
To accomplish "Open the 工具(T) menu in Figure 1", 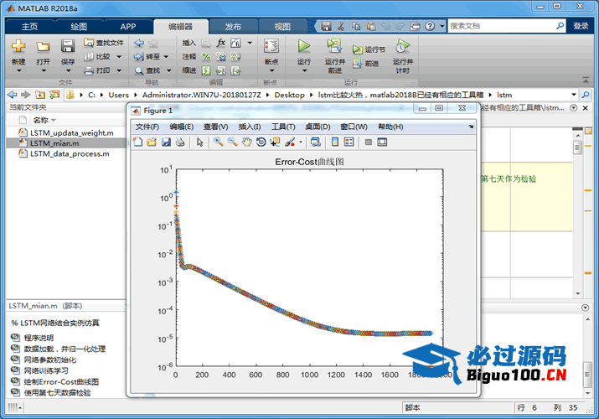I will tap(283, 127).
